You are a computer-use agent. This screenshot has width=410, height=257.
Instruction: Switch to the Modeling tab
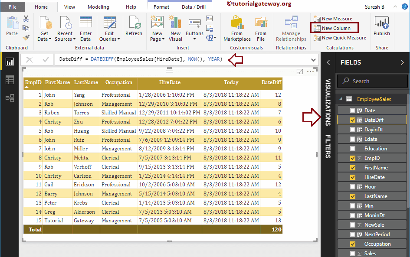(x=98, y=7)
